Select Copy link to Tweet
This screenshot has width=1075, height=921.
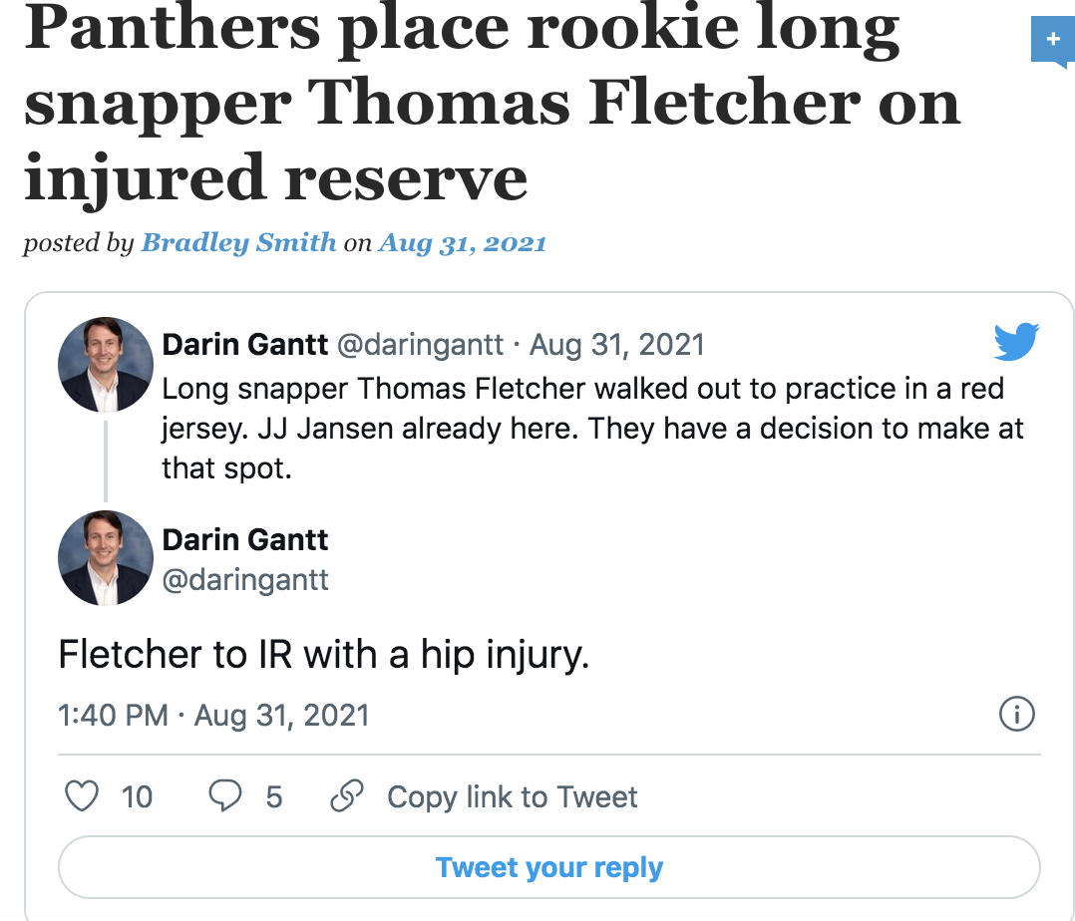[x=513, y=797]
